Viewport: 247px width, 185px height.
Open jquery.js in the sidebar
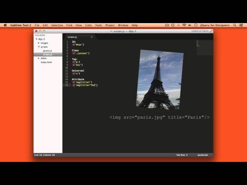(x=47, y=50)
